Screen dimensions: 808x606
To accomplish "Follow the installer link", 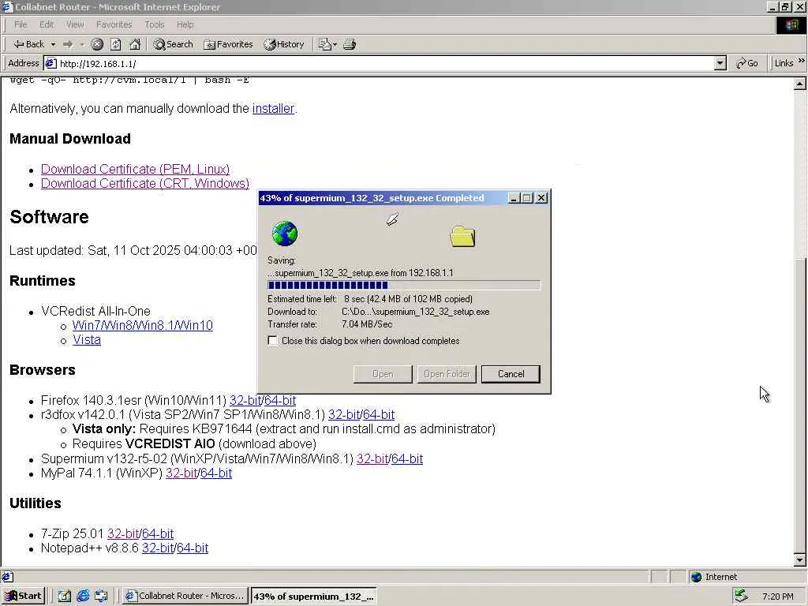I will click(273, 109).
